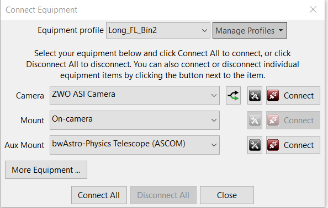Viewport: 328px width, 208px height.
Task: Click the More Equipment button
Action: (x=46, y=169)
